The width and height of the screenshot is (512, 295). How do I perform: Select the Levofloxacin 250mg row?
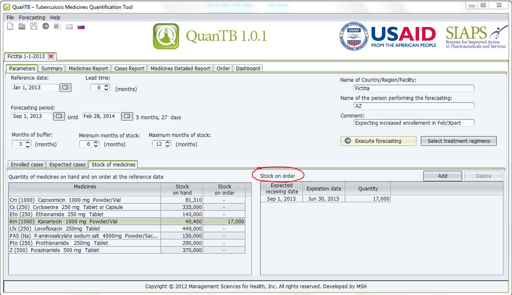click(127, 229)
